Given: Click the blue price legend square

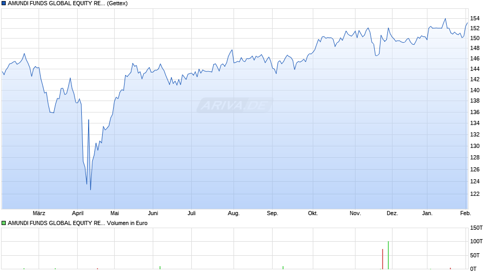Looking at the screenshot, I should (4, 4).
